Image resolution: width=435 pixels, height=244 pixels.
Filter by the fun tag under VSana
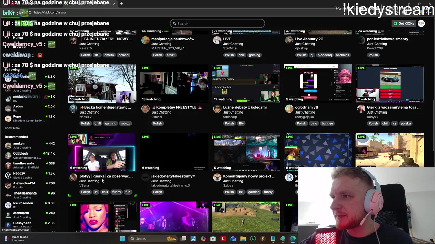(x=128, y=192)
